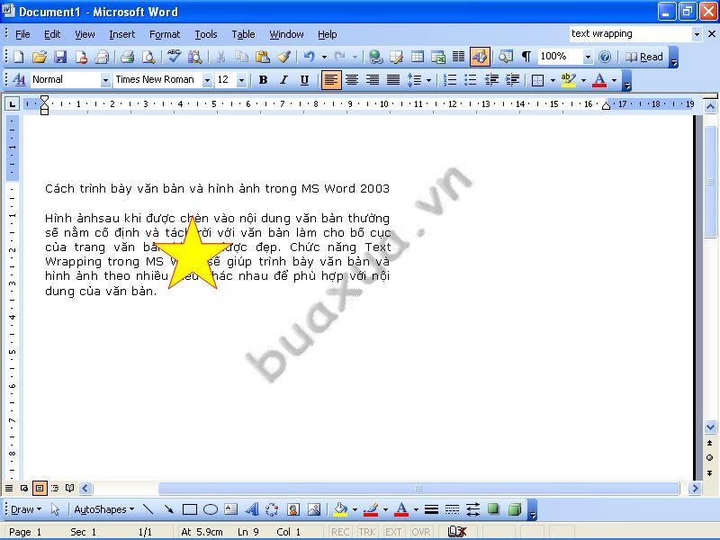Open the Format menu

[x=165, y=34]
